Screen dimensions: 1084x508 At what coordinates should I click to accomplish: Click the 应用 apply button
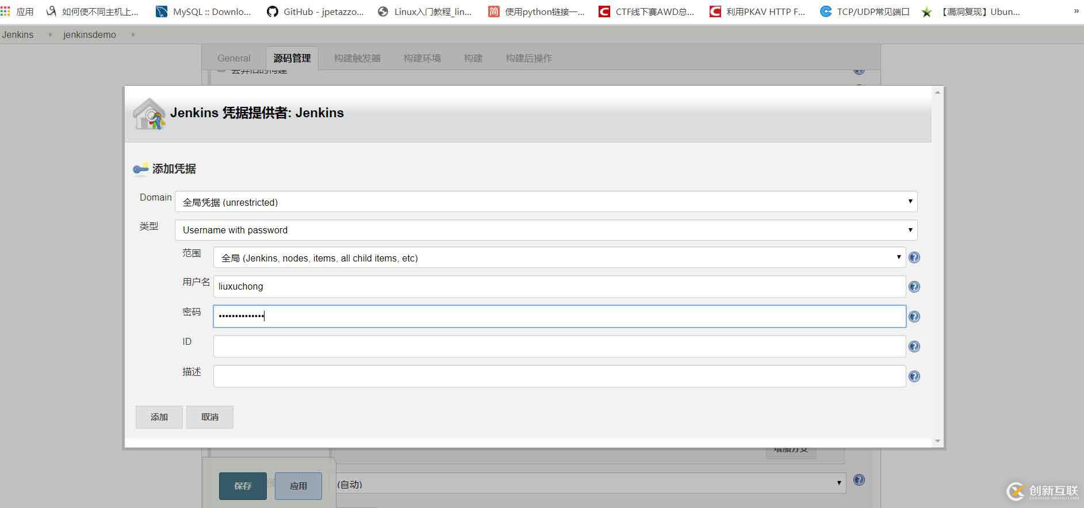click(298, 486)
